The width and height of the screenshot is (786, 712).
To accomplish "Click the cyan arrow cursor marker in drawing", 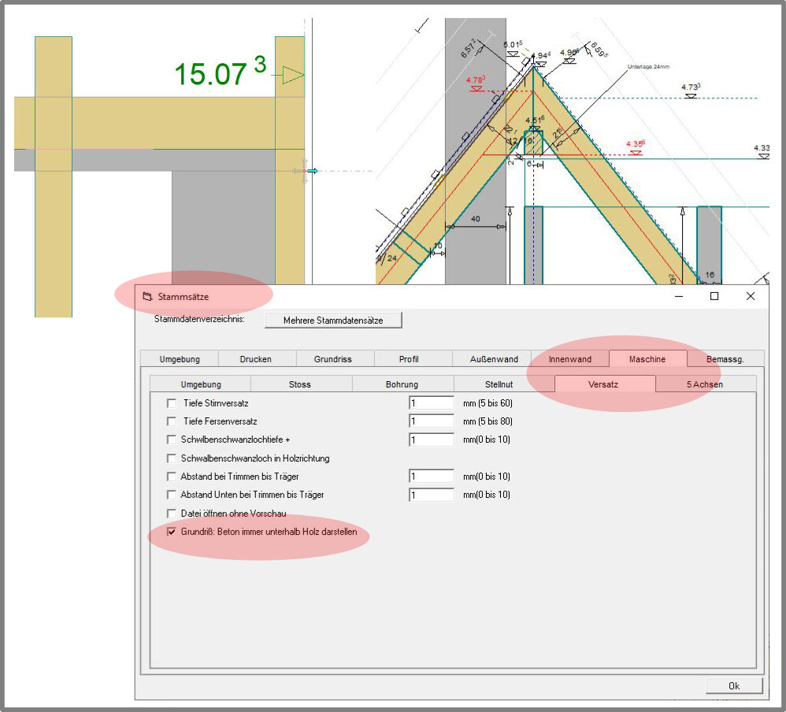I will coord(312,171).
